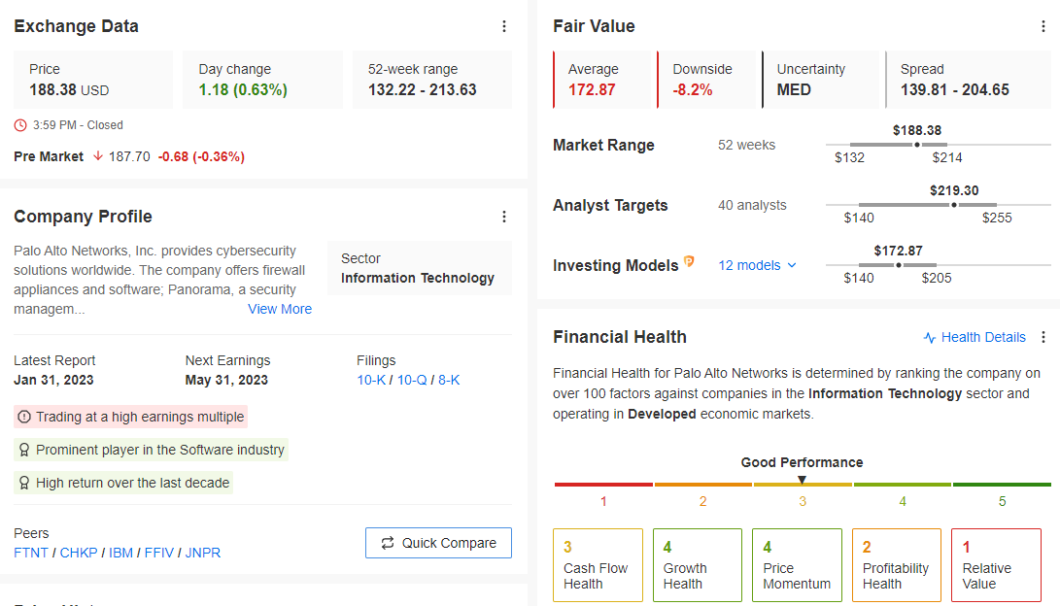
Task: Click the Market Range label
Action: [603, 146]
